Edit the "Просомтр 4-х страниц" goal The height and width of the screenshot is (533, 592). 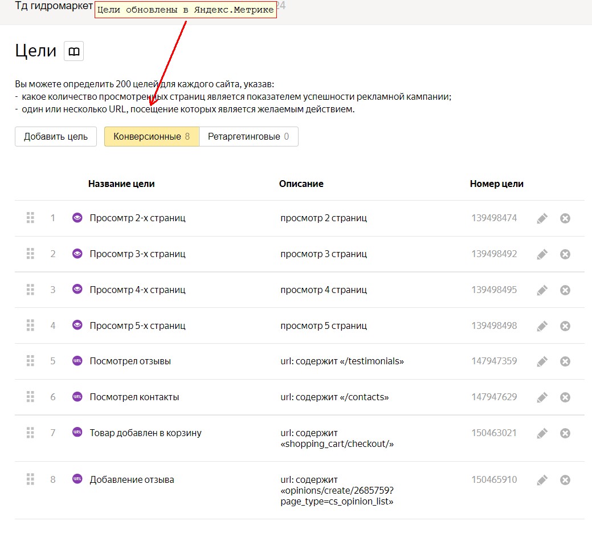542,290
